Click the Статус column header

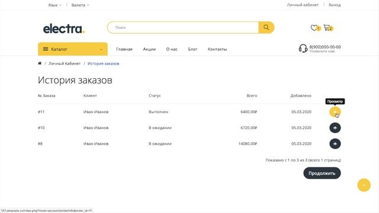pyautogui.click(x=155, y=96)
